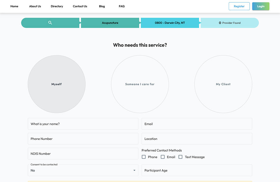
Task: Go to the About Us page
Action: 35,6
